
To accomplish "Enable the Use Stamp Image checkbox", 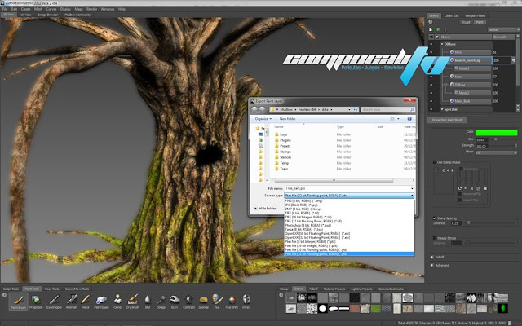I will 435,162.
